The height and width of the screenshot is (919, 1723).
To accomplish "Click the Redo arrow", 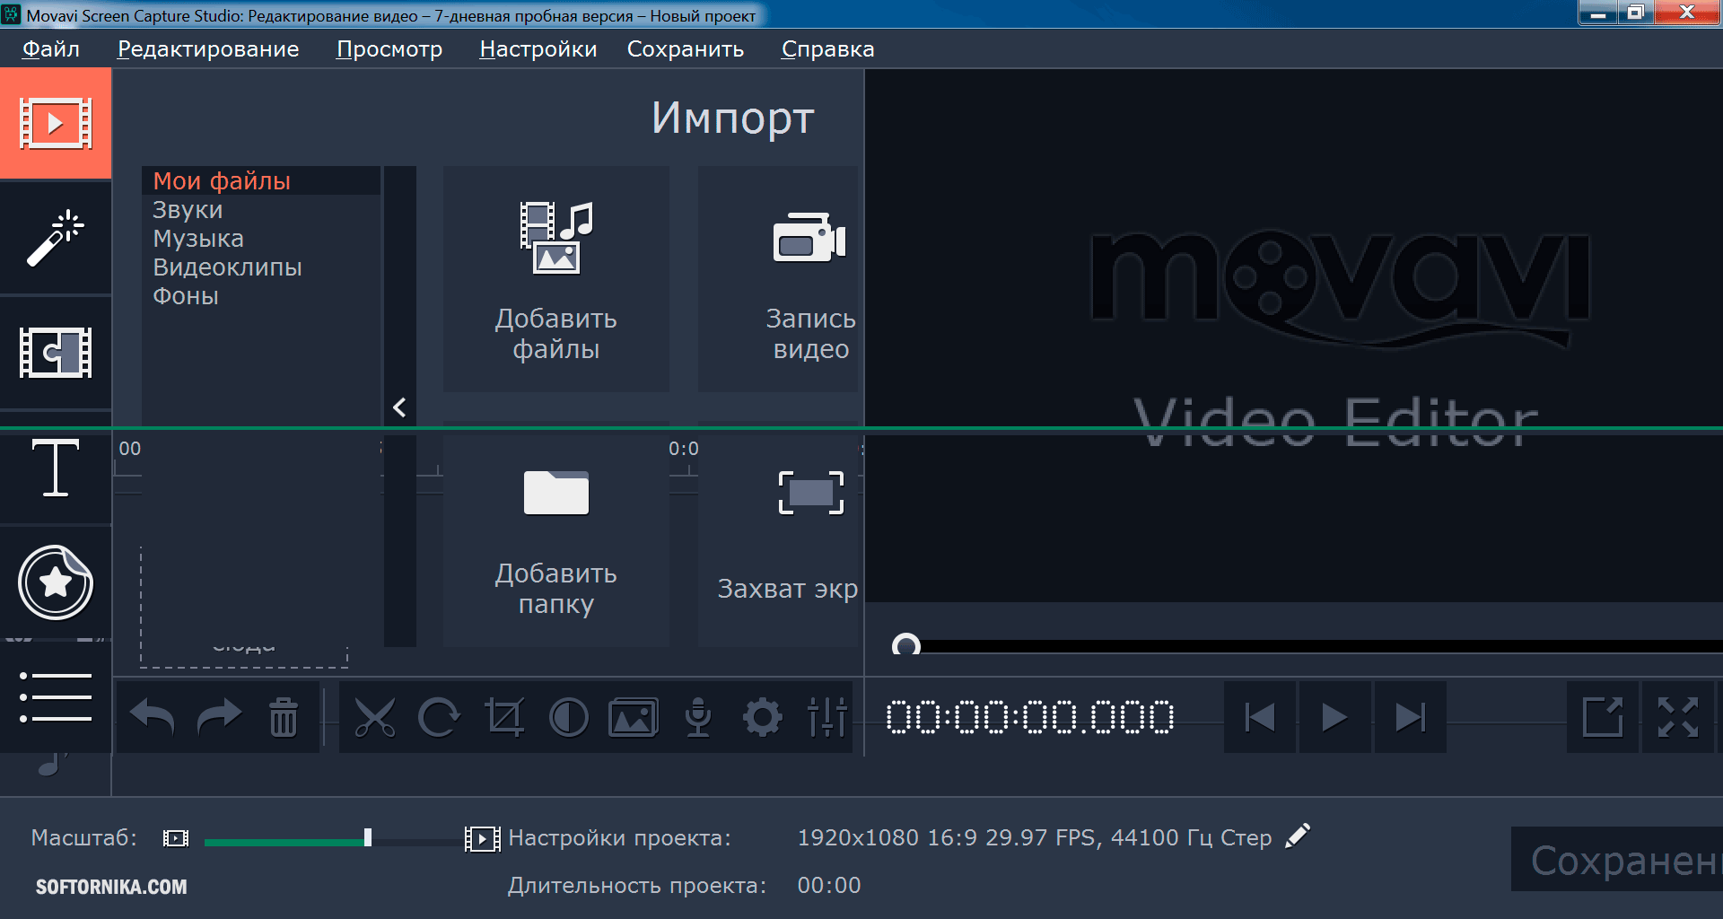I will click(218, 717).
